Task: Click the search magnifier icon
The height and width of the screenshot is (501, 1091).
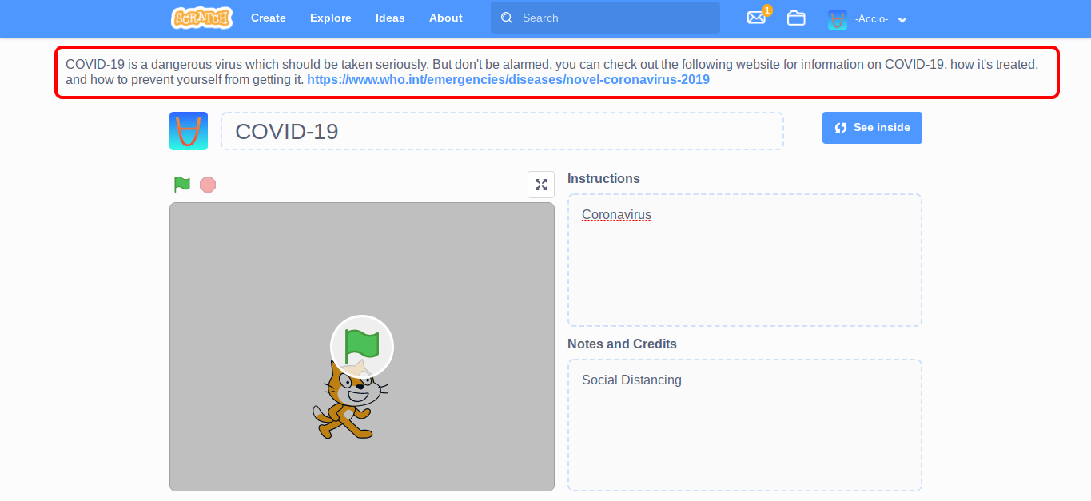Action: (507, 18)
